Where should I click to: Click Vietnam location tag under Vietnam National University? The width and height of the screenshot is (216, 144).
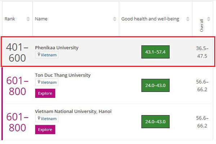(47, 119)
